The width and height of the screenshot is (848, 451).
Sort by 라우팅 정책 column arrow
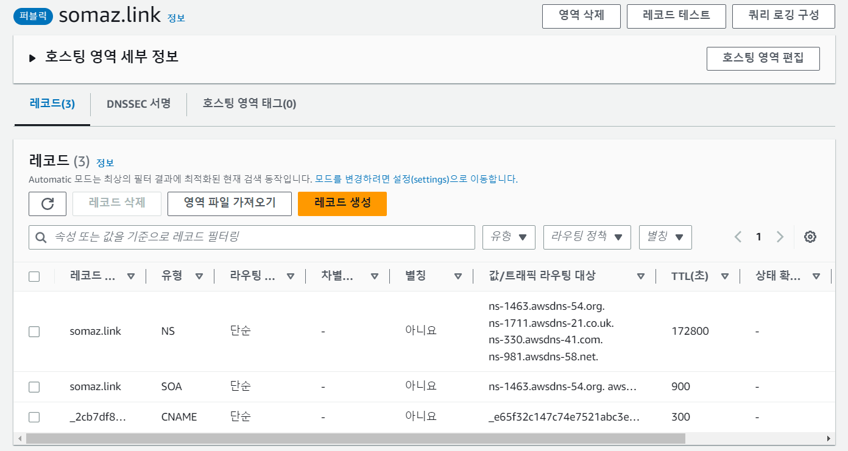(291, 276)
